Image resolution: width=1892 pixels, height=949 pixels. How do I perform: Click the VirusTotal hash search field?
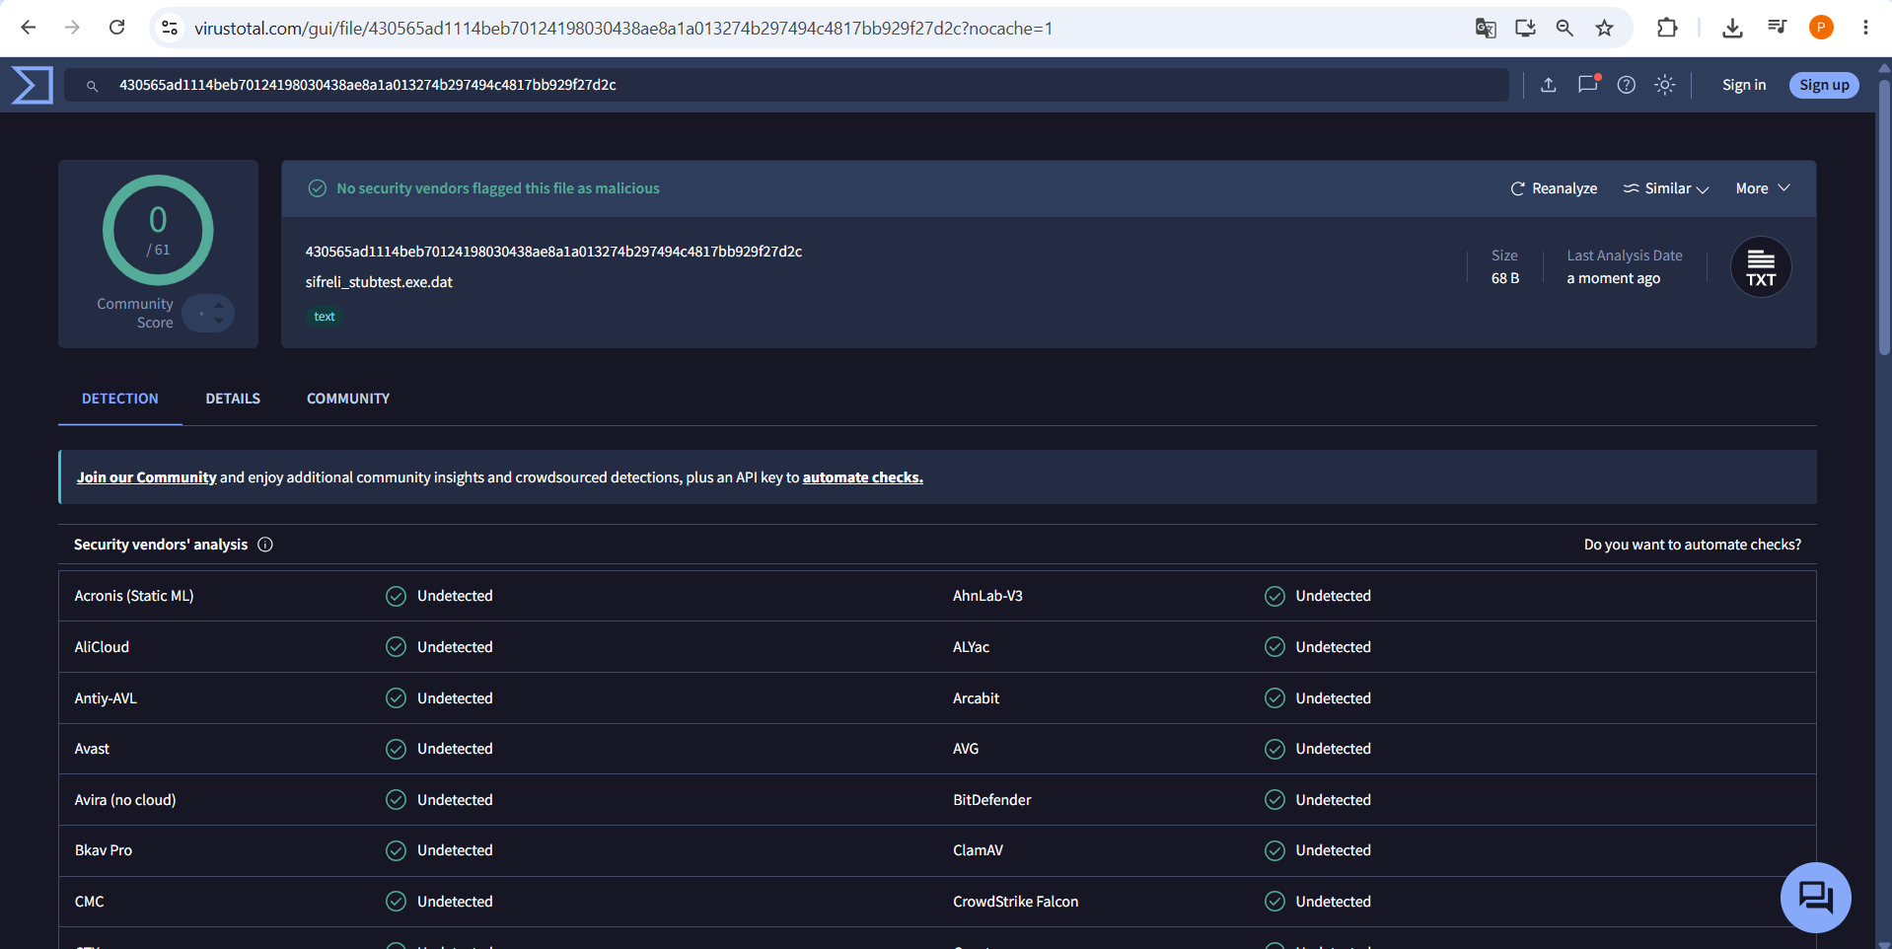[786, 85]
